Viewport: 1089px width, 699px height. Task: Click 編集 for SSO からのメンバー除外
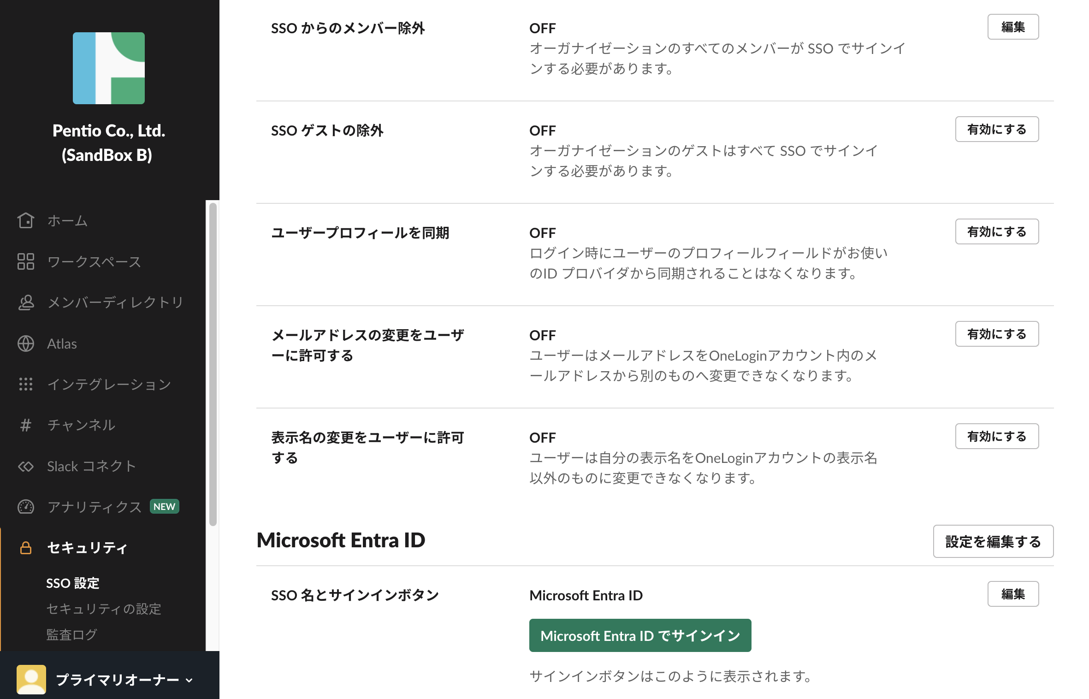1013,27
